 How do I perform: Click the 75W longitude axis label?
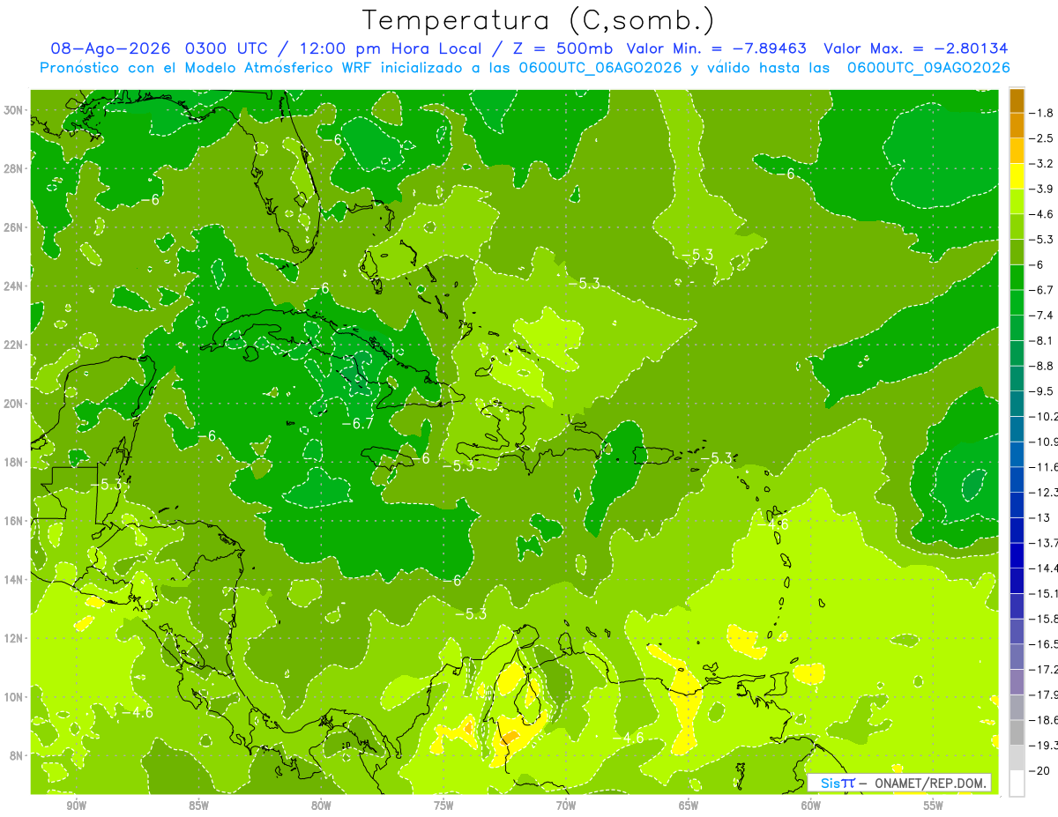443,805
